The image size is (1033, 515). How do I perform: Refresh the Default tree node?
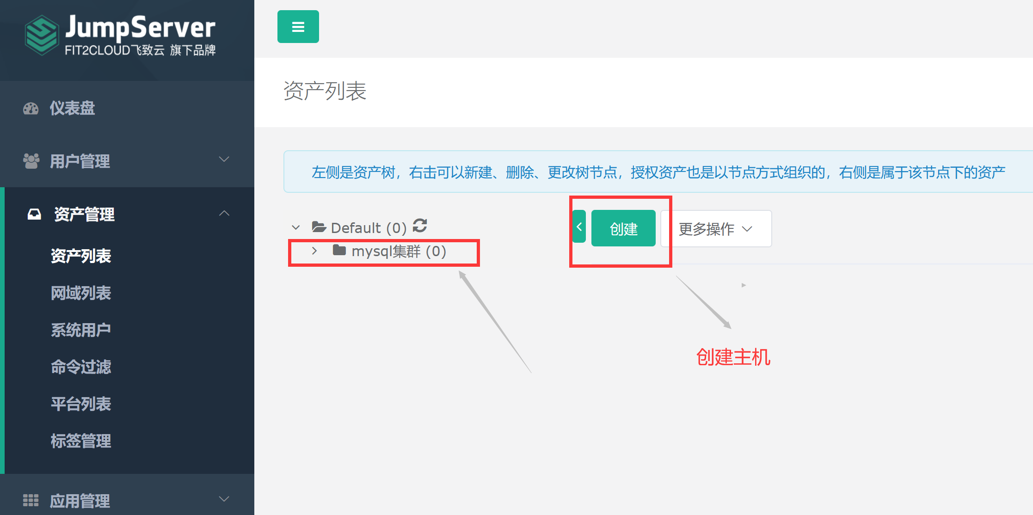(x=420, y=226)
